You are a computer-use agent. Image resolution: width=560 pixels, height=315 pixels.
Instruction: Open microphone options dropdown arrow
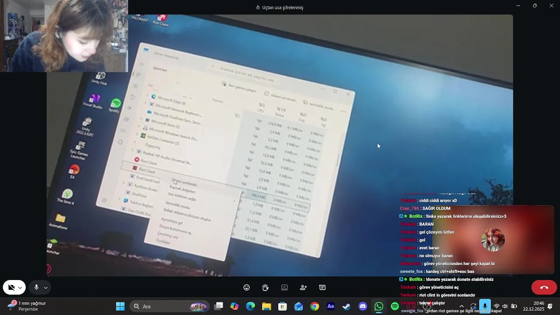(x=45, y=288)
